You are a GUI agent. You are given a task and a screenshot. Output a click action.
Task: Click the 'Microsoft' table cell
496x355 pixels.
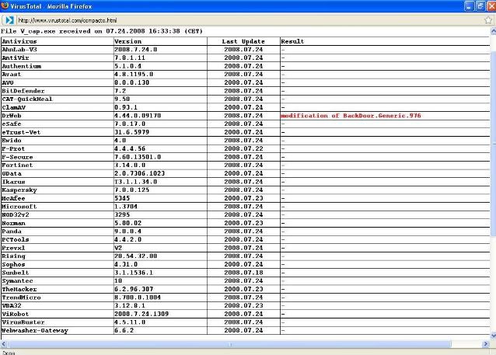pyautogui.click(x=58, y=207)
